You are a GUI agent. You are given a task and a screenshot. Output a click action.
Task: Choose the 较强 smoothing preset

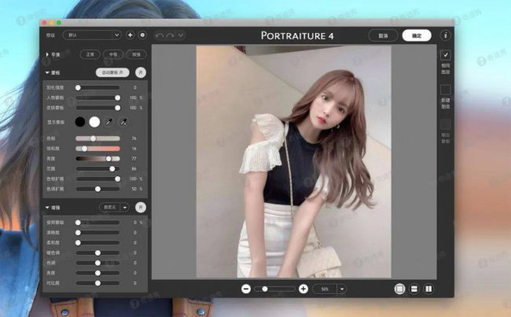click(x=136, y=54)
